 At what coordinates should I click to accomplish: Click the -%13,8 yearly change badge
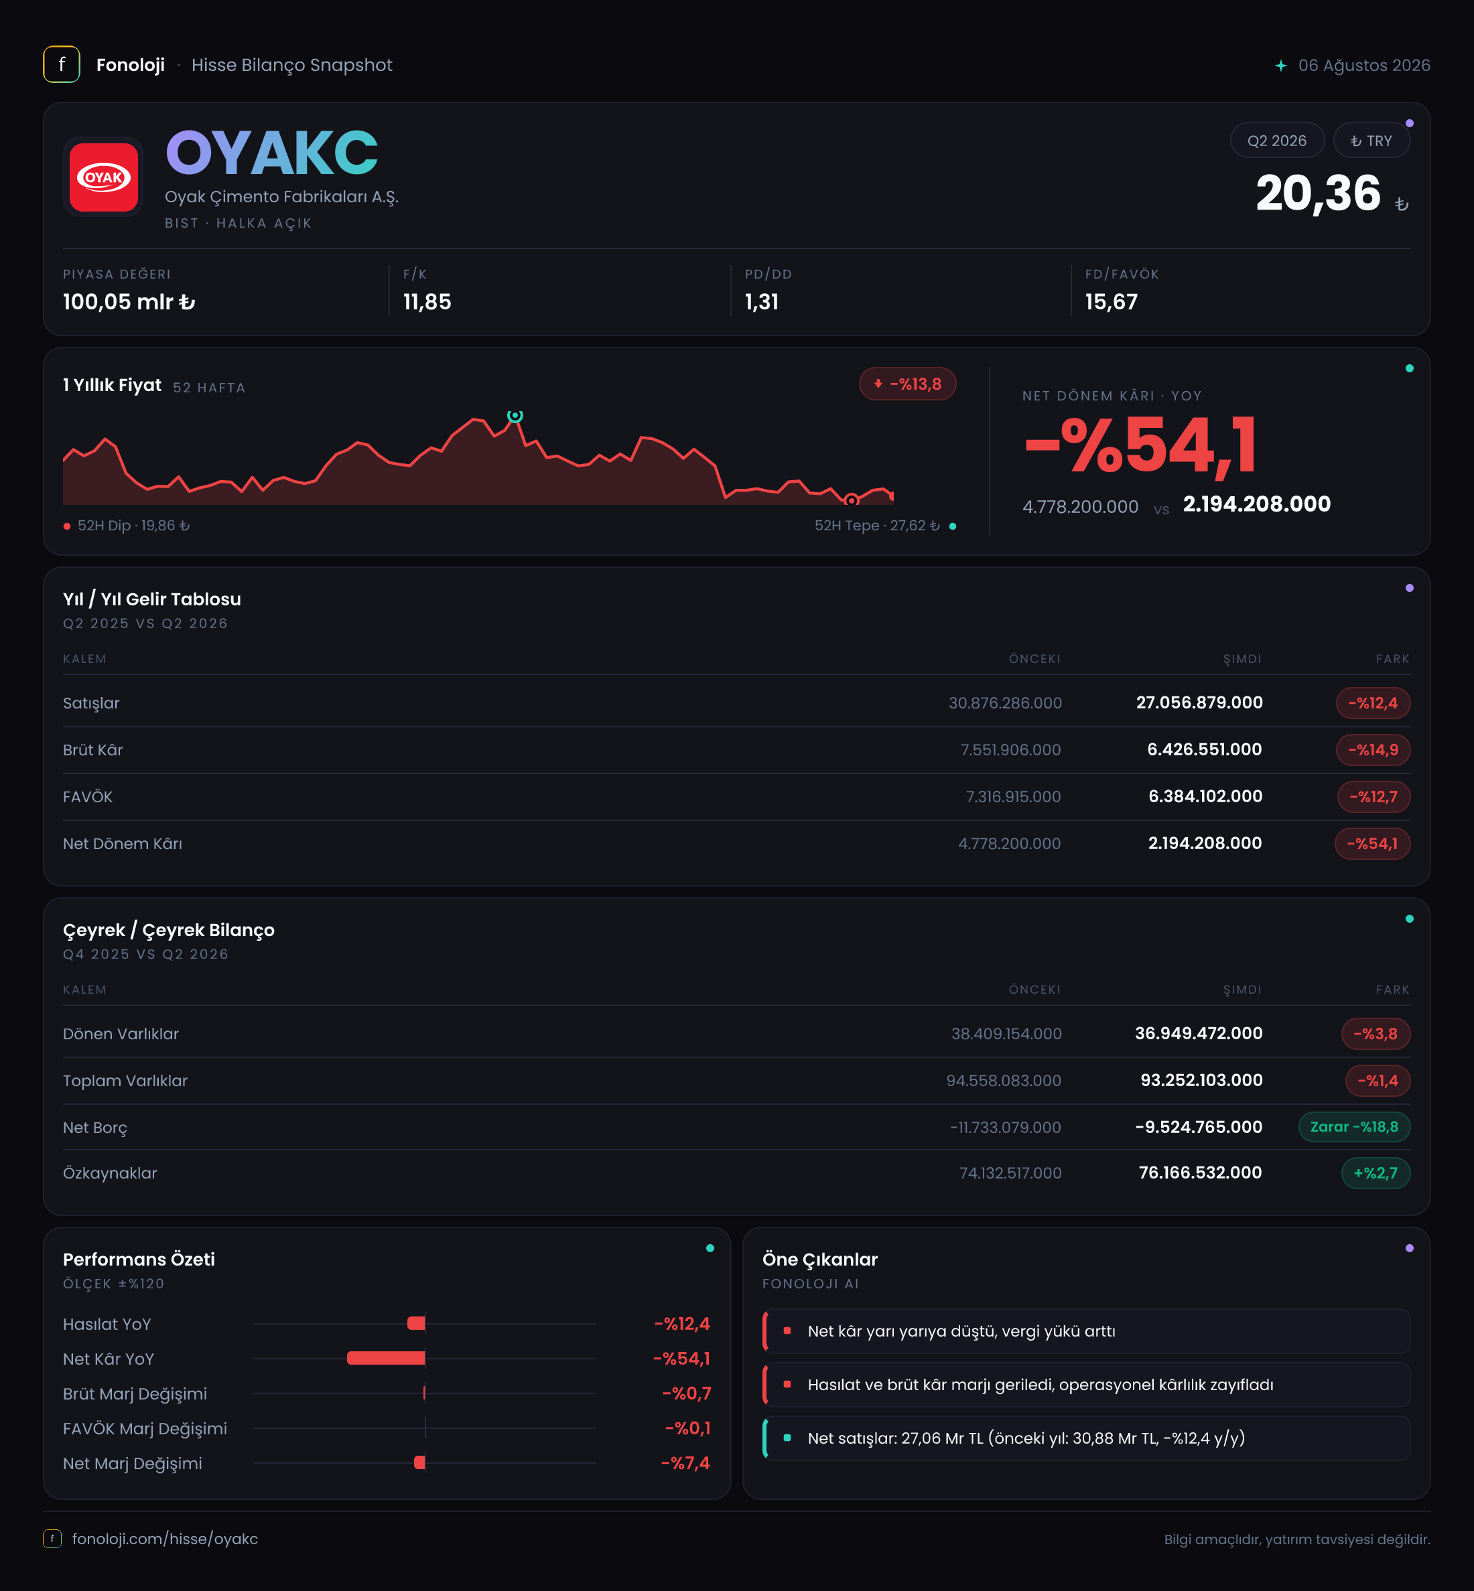pos(908,384)
